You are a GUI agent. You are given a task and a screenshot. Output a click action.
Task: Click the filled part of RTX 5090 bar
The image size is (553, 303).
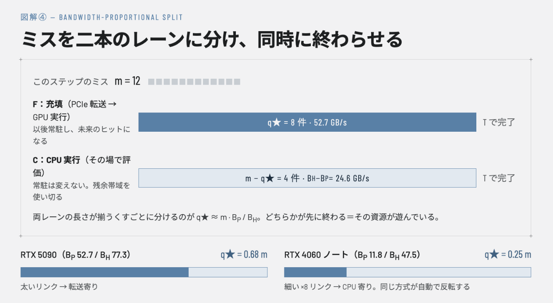pyautogui.click(x=104, y=272)
